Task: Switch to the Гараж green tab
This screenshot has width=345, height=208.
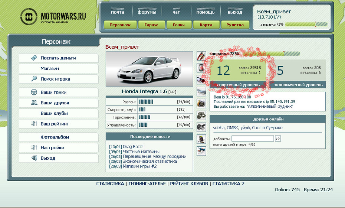Action: tap(151, 25)
